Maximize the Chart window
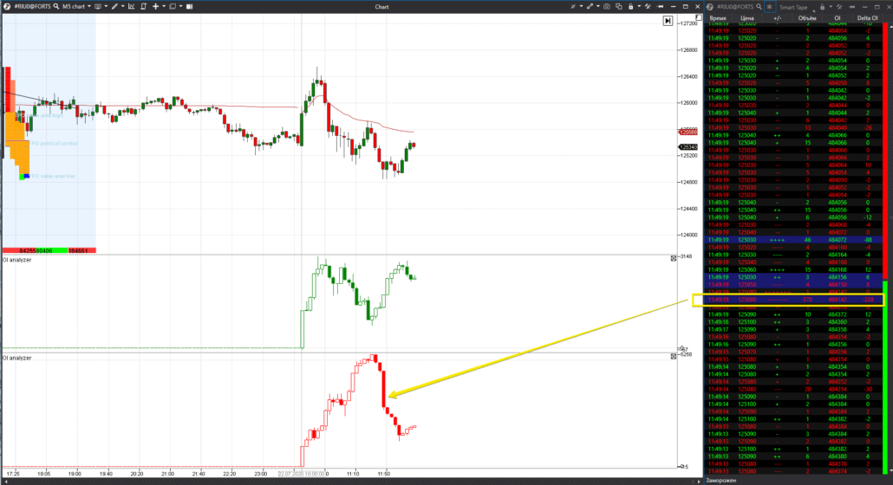Viewport: 893px width, 485px height. 685,6
